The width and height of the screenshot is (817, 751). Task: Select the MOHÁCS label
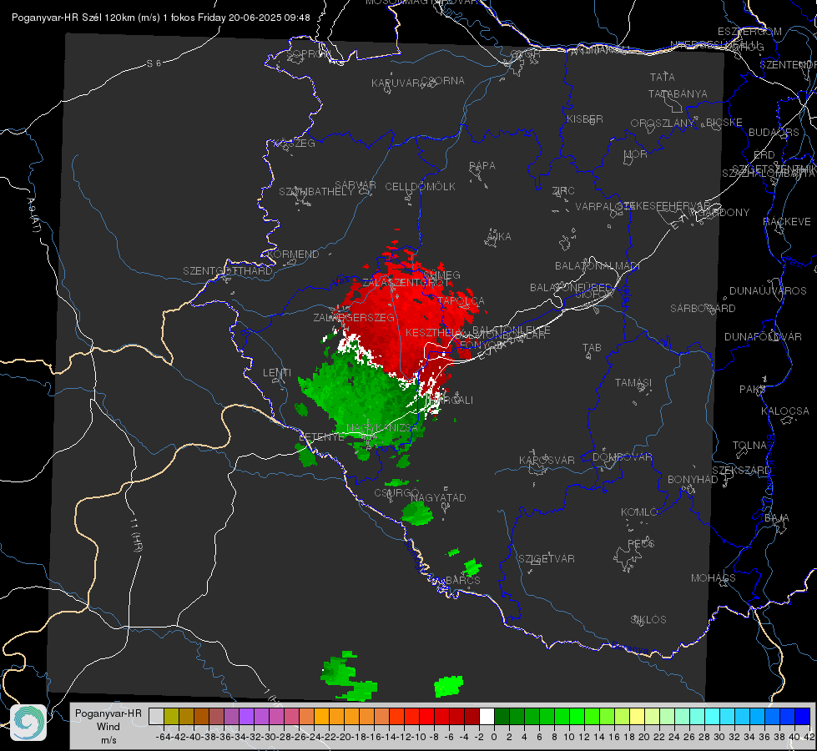coord(713,578)
